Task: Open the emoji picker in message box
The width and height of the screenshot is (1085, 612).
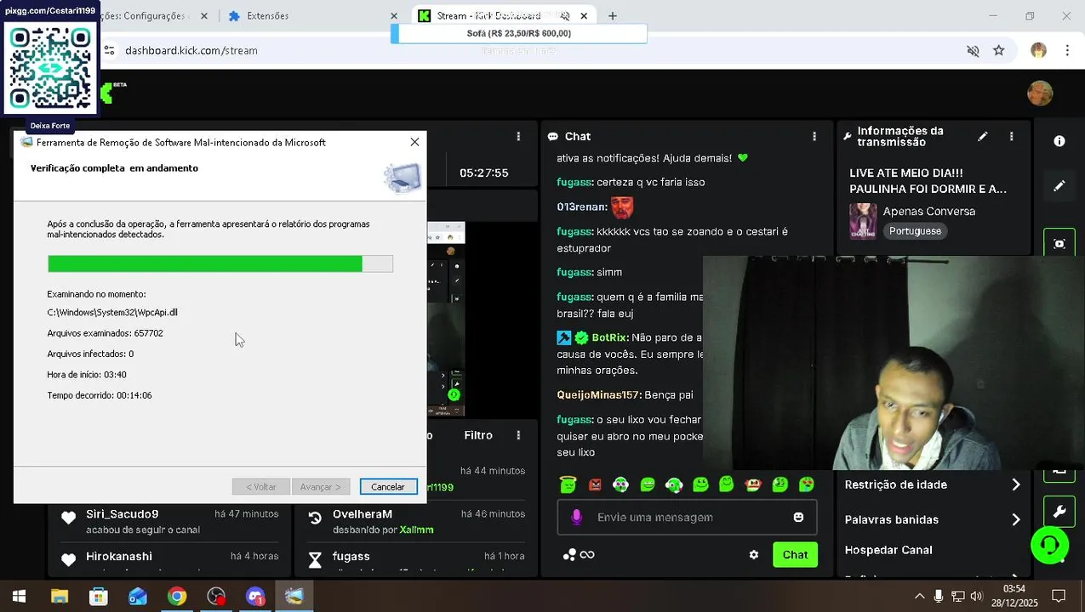Action: click(x=798, y=517)
